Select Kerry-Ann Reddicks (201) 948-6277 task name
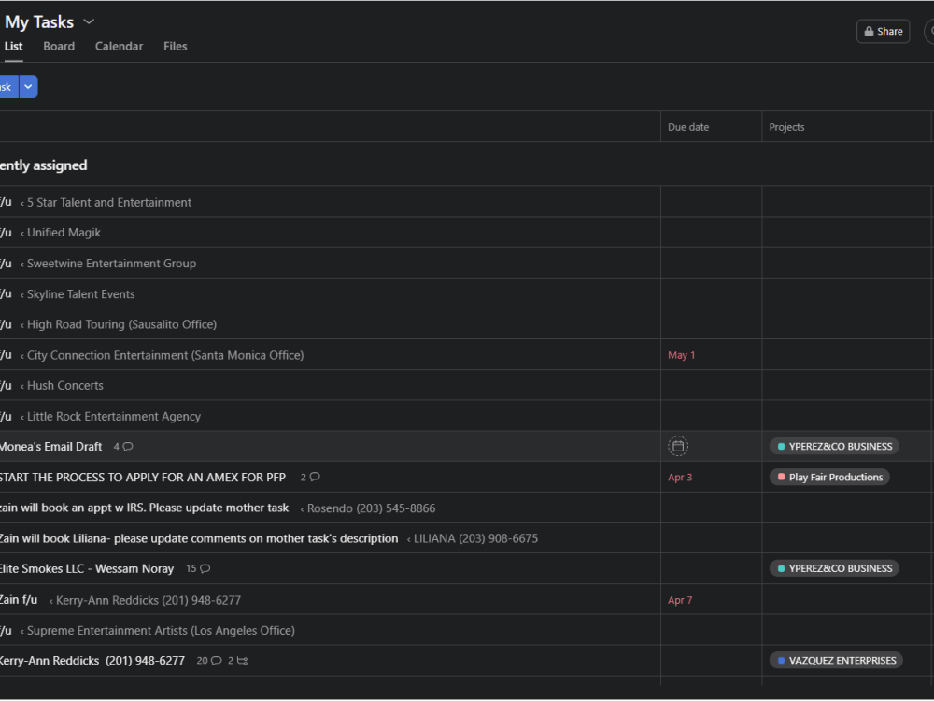Image resolution: width=934 pixels, height=701 pixels. [x=92, y=661]
